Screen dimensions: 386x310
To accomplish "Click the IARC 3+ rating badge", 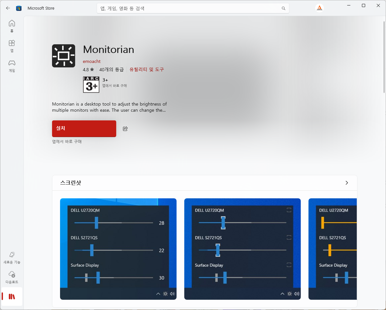I will click(91, 85).
